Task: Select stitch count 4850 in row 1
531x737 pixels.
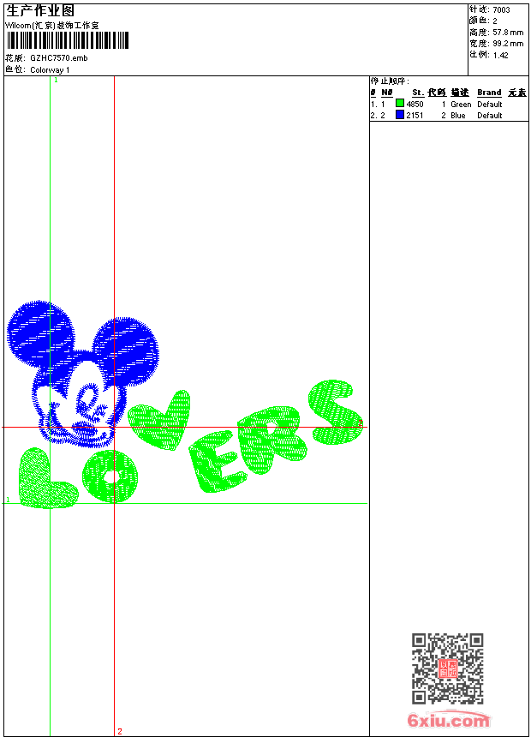Action: [415, 105]
